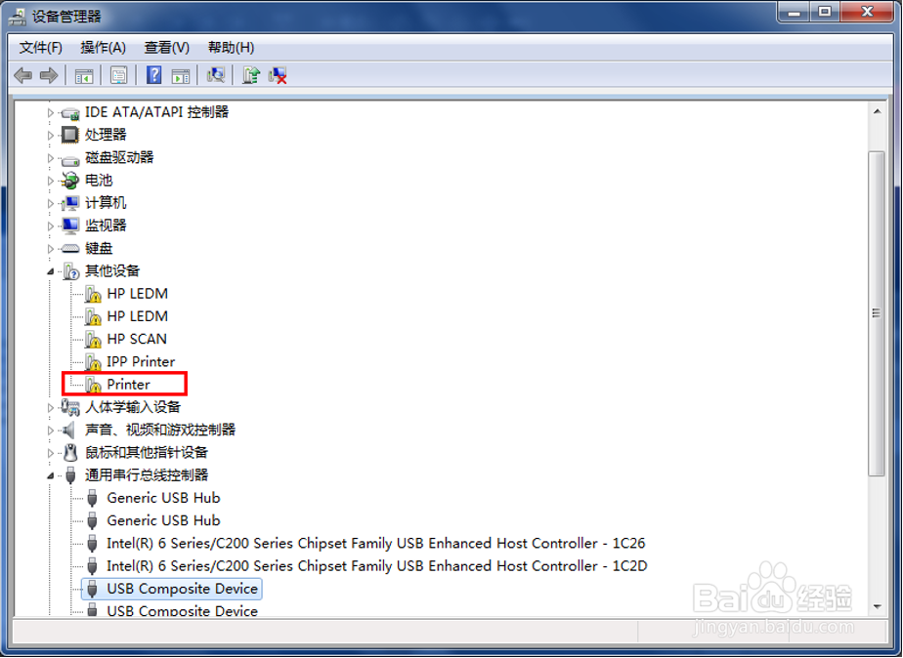903x658 pixels.
Task: Collapse the 其他设备 node
Action: 50,271
